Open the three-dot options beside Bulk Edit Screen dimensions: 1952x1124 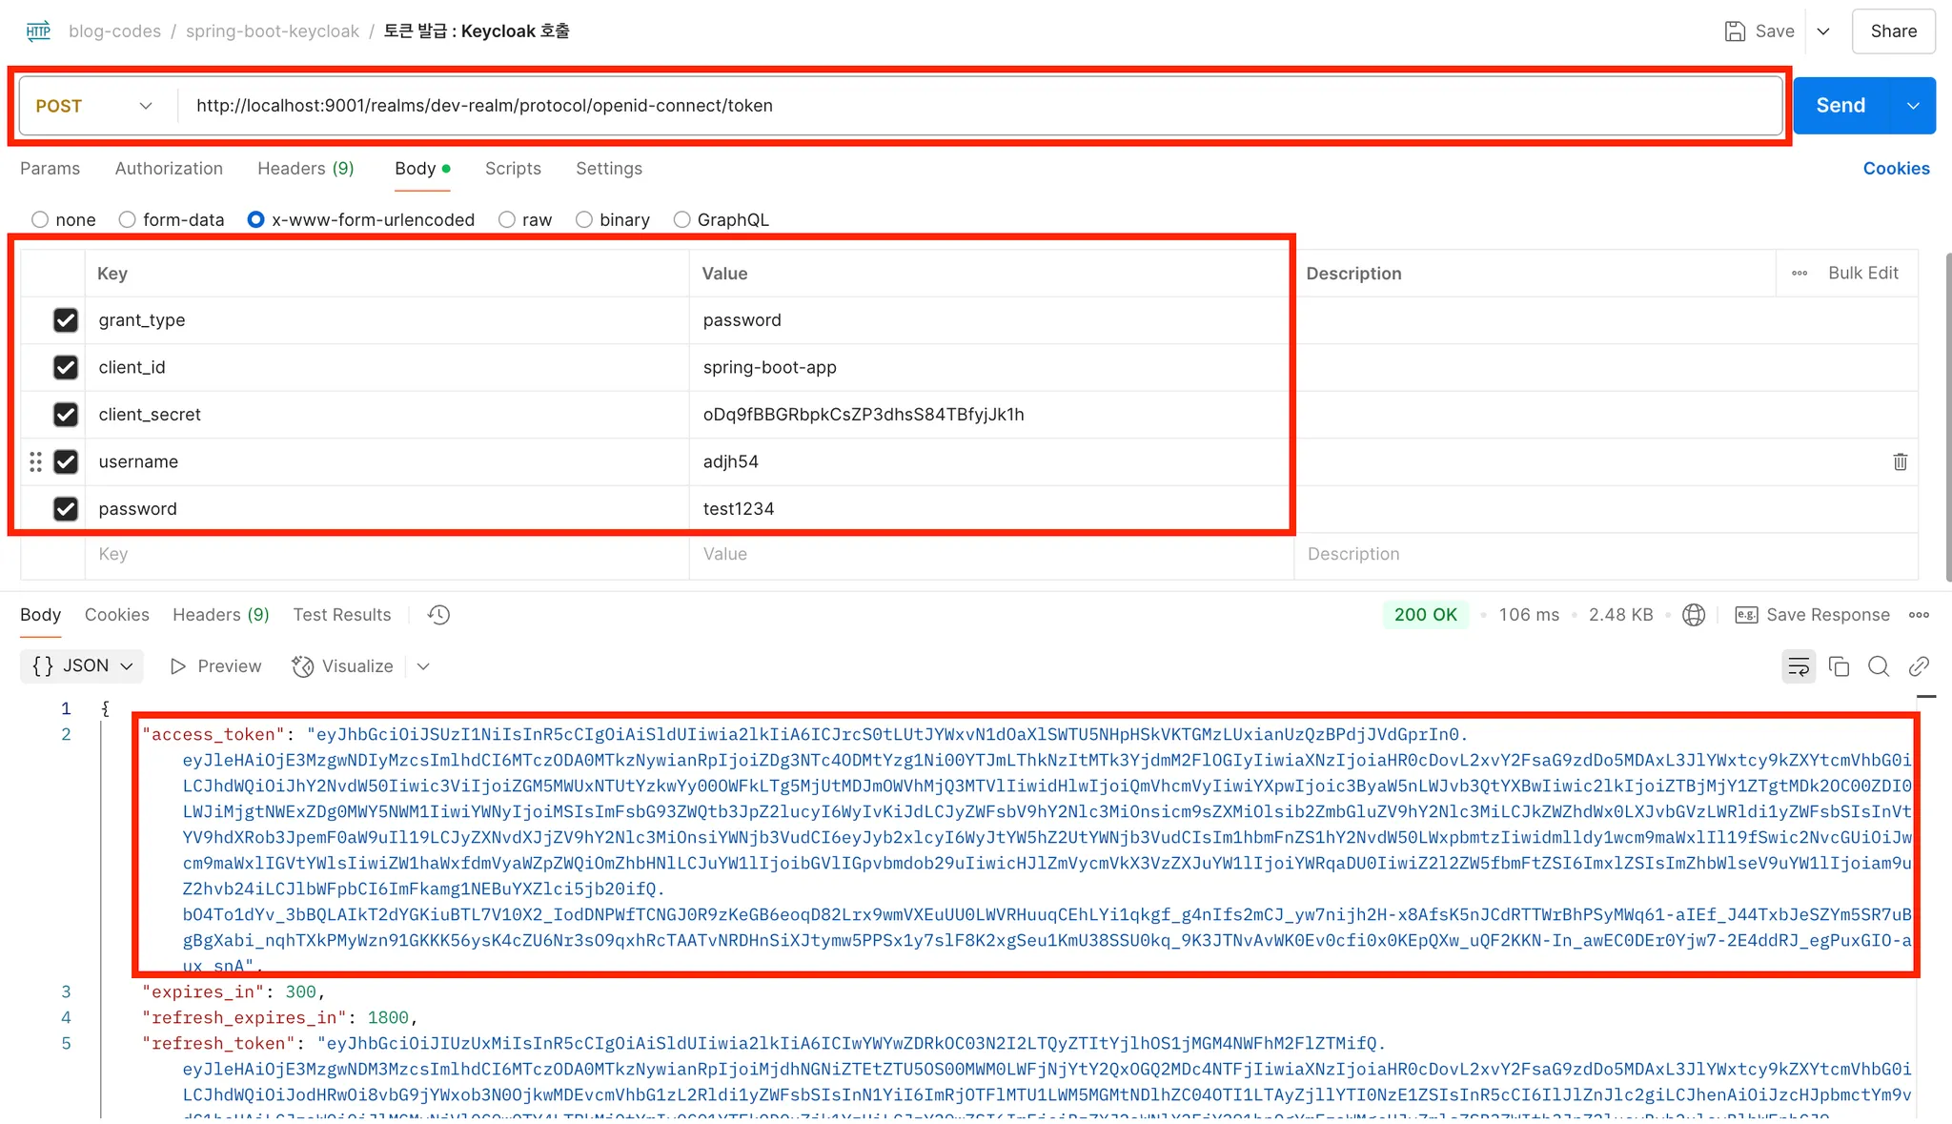click(x=1799, y=274)
